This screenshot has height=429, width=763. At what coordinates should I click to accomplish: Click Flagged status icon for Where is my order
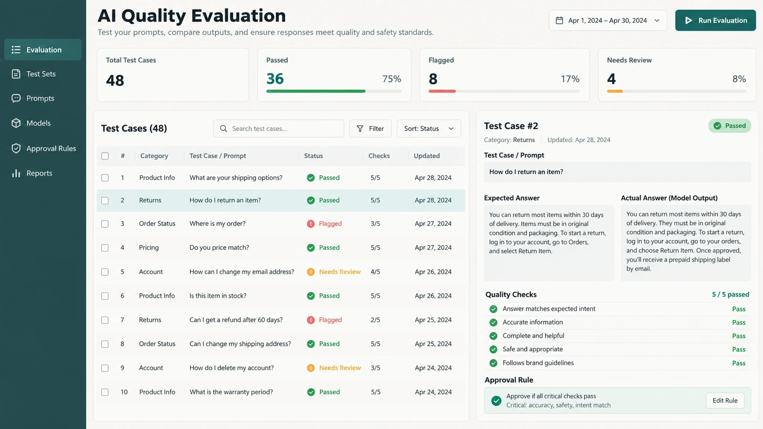[311, 224]
